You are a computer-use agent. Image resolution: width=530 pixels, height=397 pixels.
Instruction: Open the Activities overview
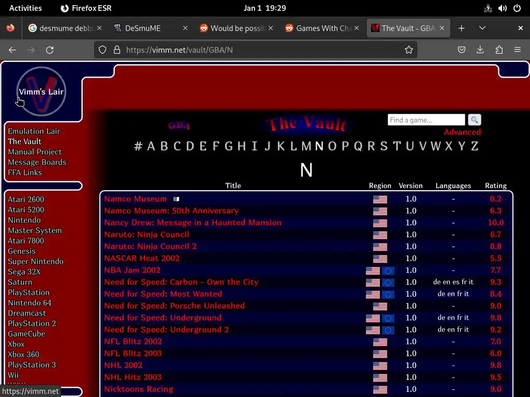coord(25,8)
